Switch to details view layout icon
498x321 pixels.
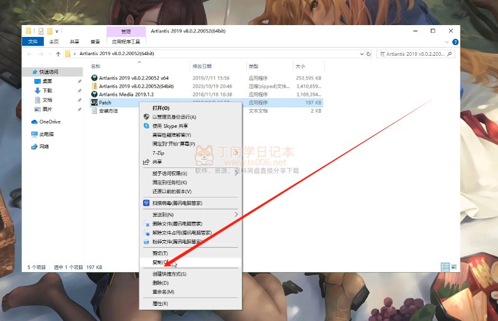pos(445,267)
